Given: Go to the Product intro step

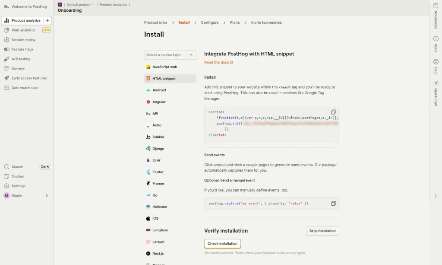Looking at the screenshot, I should 155,22.
